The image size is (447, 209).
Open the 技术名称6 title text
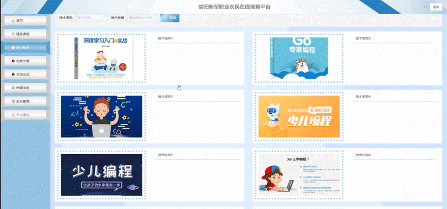point(363,155)
